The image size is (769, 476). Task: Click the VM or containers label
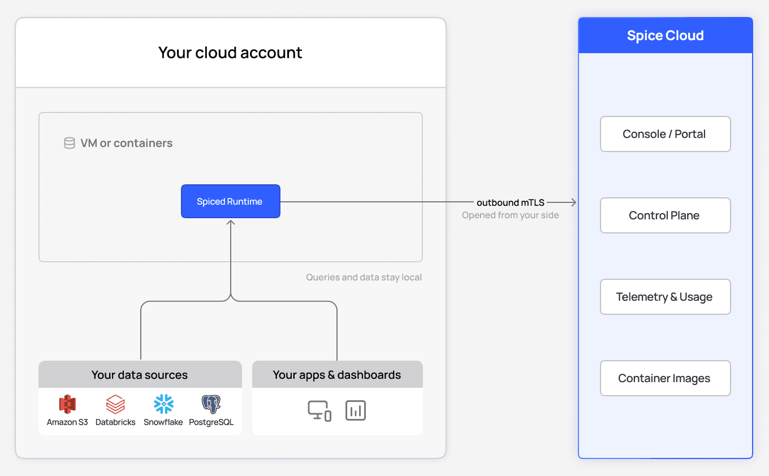(127, 143)
